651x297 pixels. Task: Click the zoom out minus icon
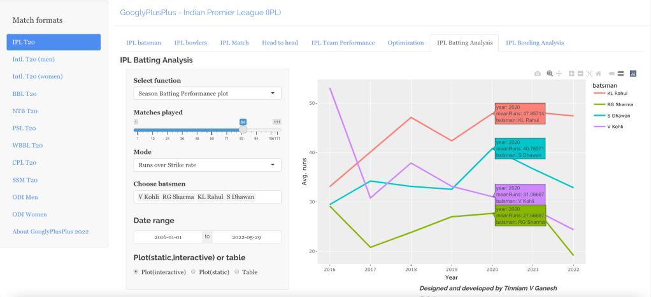click(580, 74)
